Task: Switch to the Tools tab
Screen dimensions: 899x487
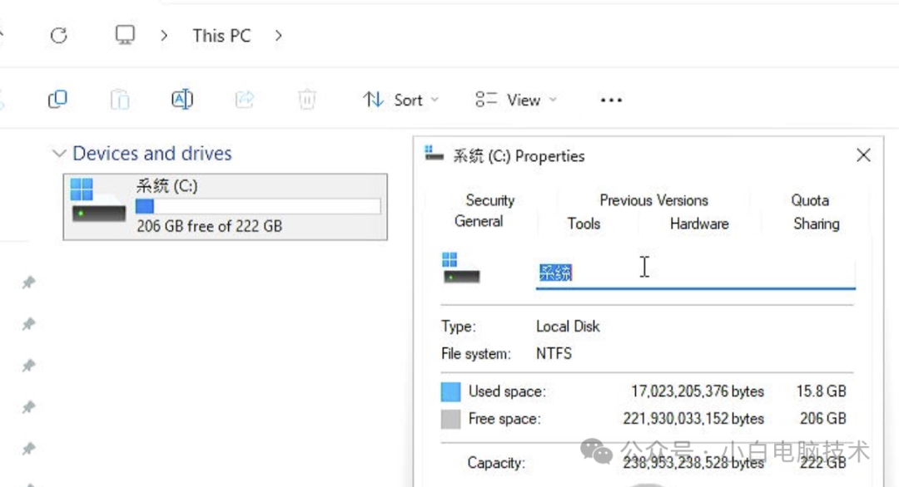Action: (x=584, y=224)
